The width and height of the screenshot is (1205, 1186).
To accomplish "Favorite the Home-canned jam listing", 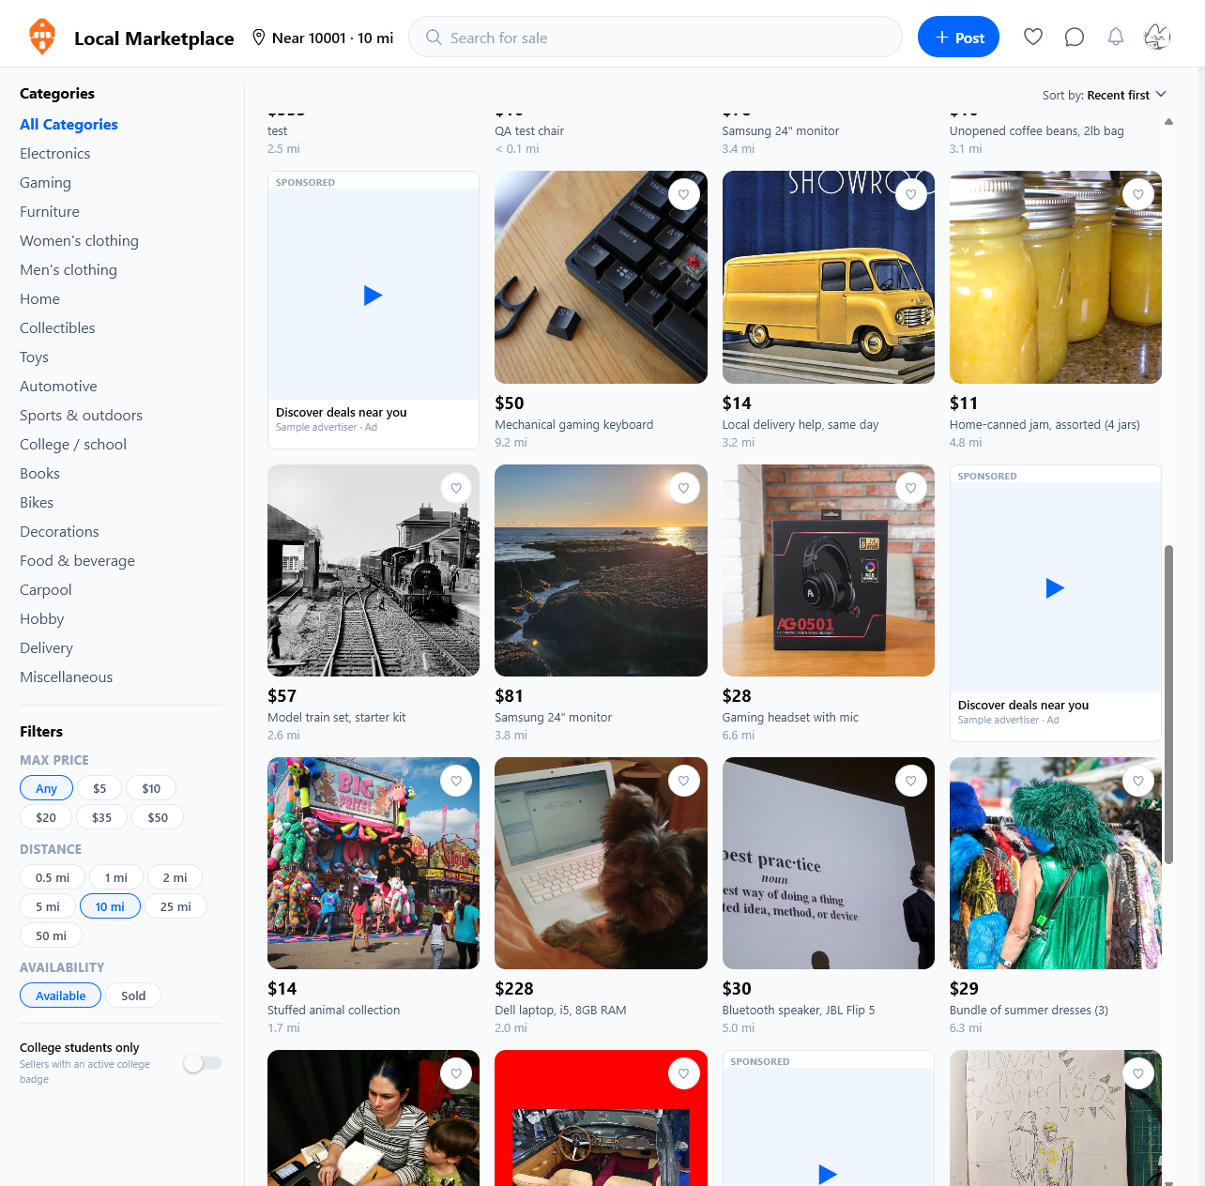I will coord(1138,194).
